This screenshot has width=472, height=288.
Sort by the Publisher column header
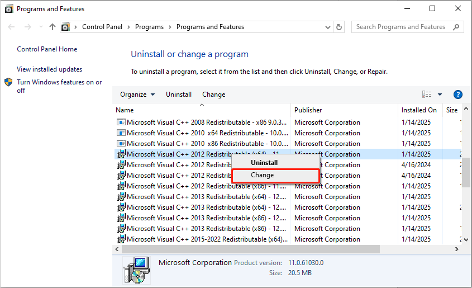[x=345, y=110]
